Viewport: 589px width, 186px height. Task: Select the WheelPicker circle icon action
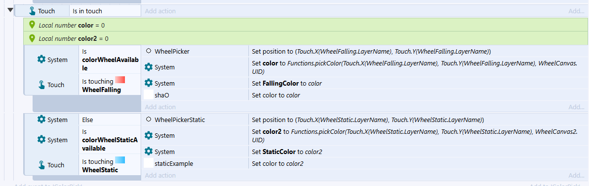point(149,51)
